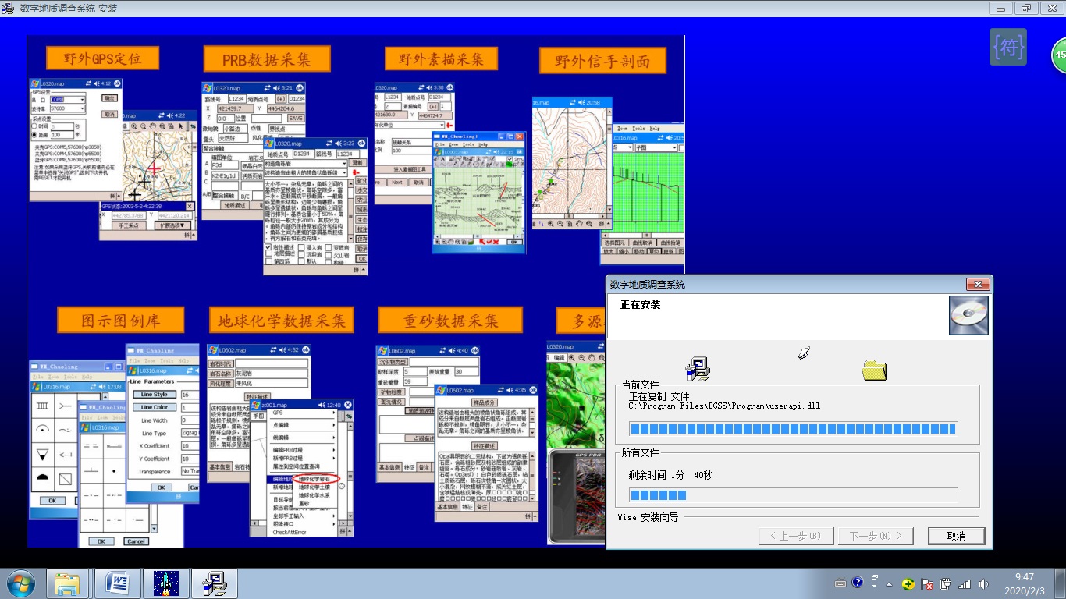Viewport: 1066px width, 599px height.
Task: Click the 图示图例库 heading on the billboard
Action: click(x=120, y=320)
